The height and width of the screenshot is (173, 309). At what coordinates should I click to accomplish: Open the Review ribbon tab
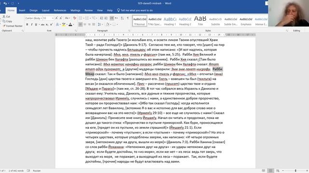(88, 10)
